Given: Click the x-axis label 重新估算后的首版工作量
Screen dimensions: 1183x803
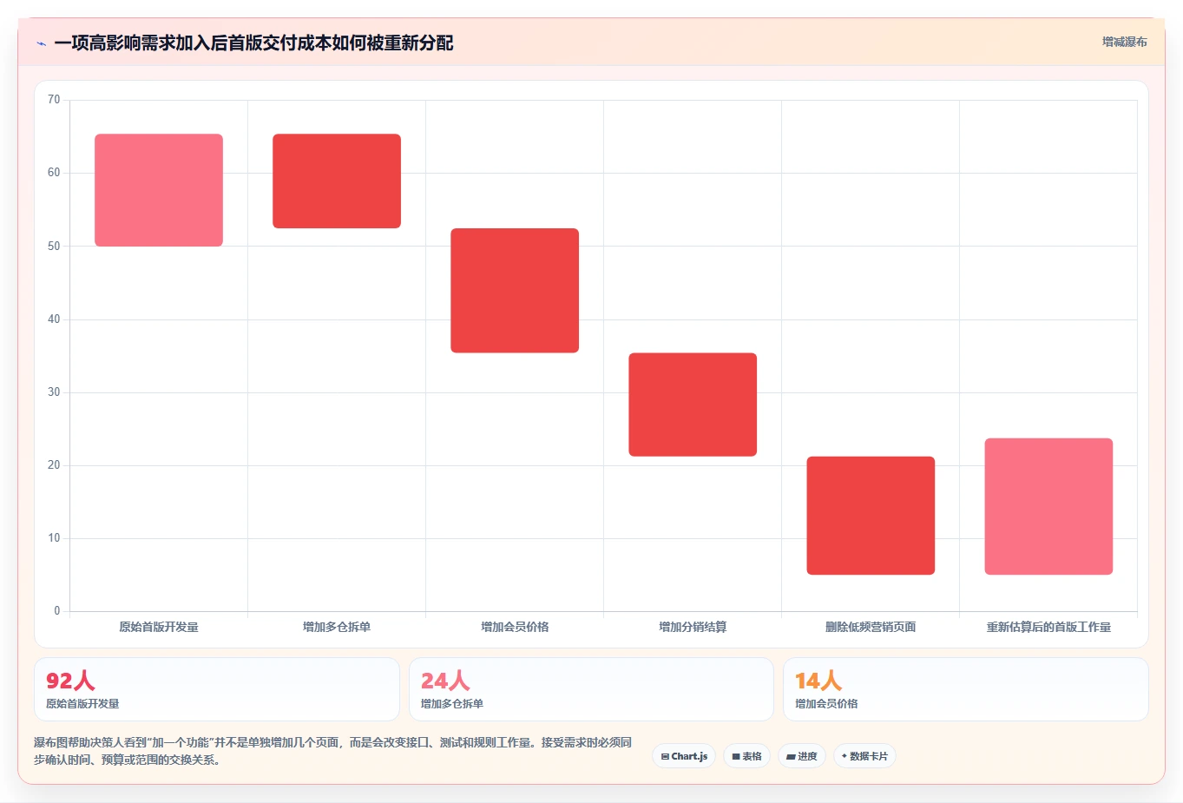Looking at the screenshot, I should point(1048,627).
